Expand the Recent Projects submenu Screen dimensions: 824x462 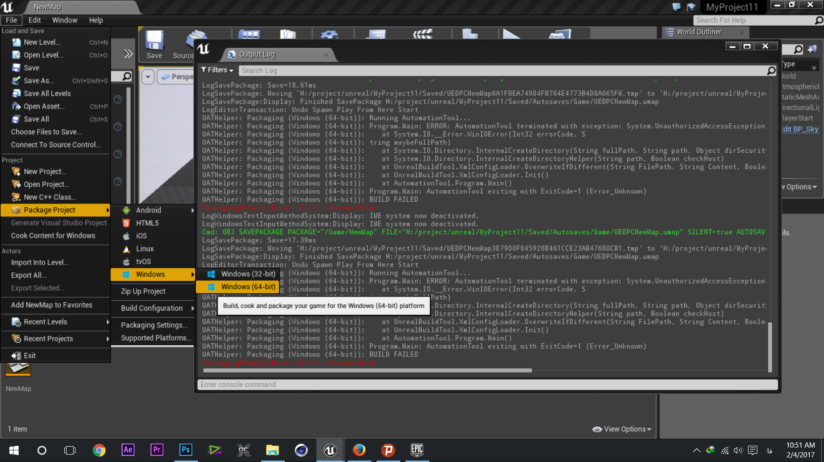[55, 339]
